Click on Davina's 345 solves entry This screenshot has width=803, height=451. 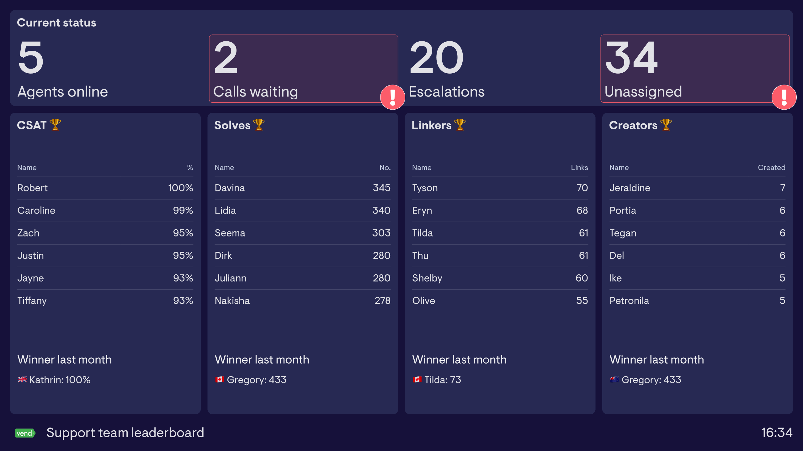tap(303, 188)
